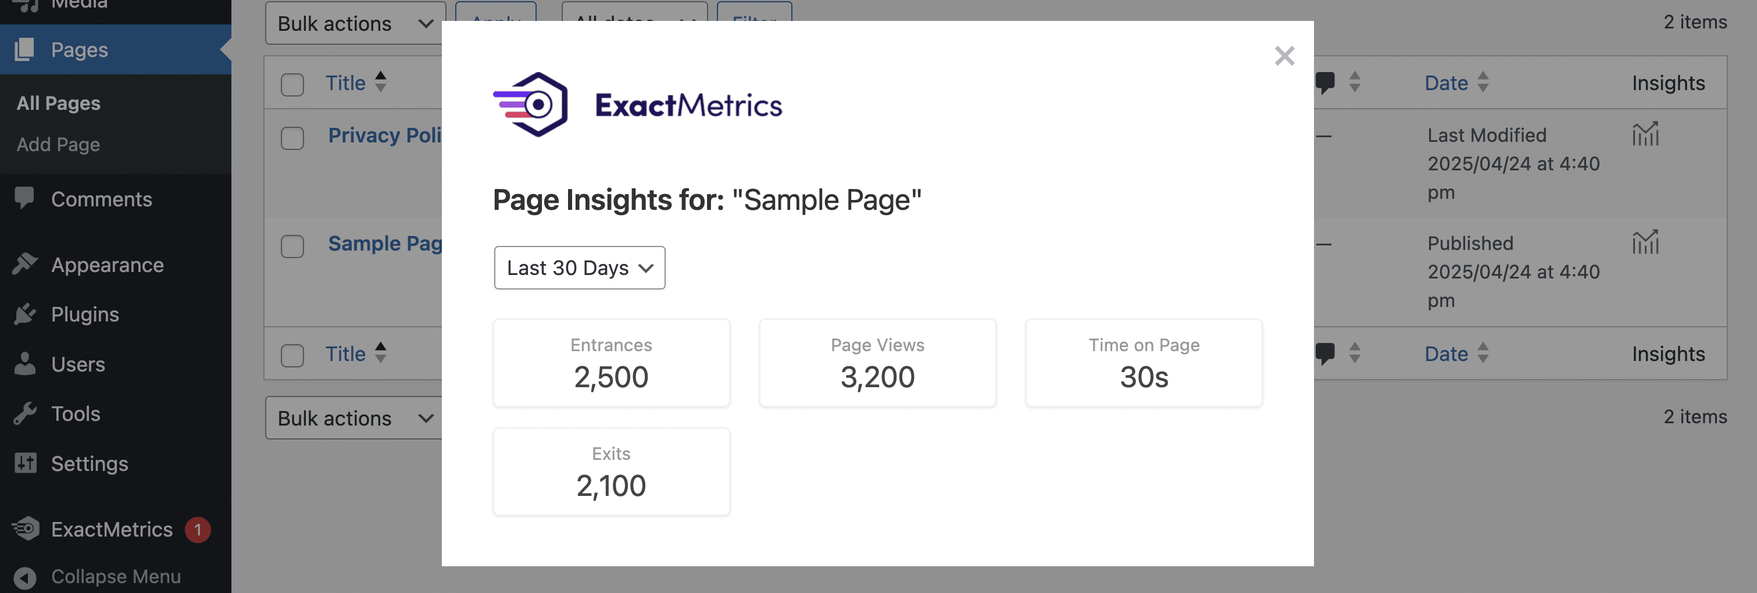
Task: Select All Pages in the submenu
Action: click(x=59, y=103)
